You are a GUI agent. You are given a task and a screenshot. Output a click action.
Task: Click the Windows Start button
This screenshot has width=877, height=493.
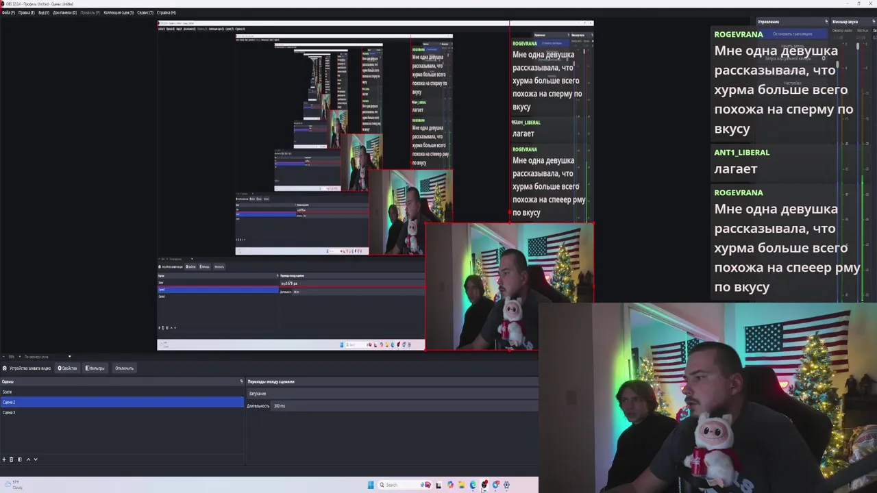click(371, 485)
